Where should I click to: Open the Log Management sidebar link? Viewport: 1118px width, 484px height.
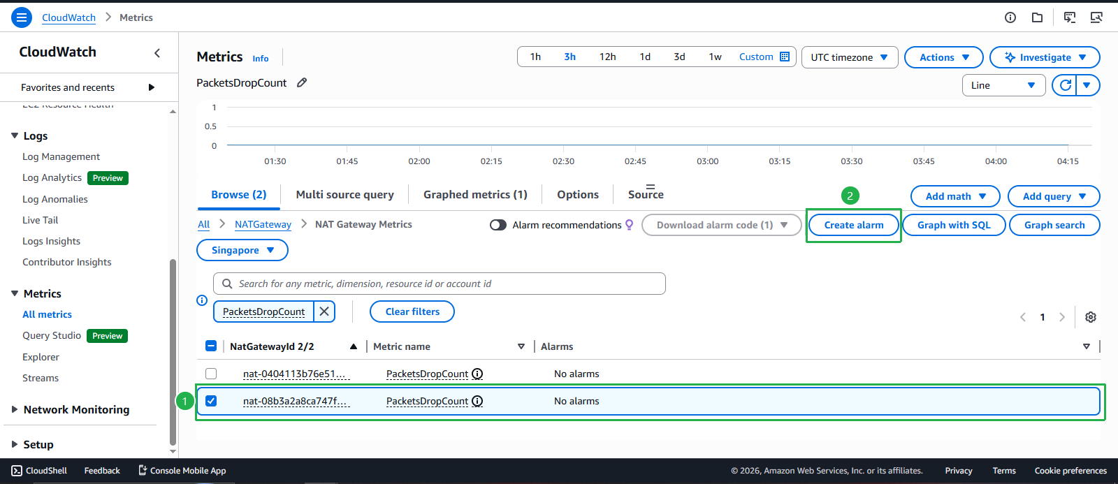pos(61,156)
